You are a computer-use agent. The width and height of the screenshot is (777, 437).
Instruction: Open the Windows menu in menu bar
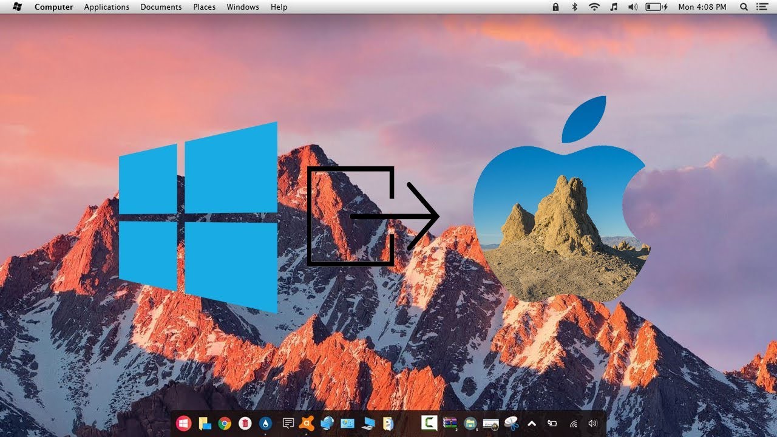click(243, 7)
